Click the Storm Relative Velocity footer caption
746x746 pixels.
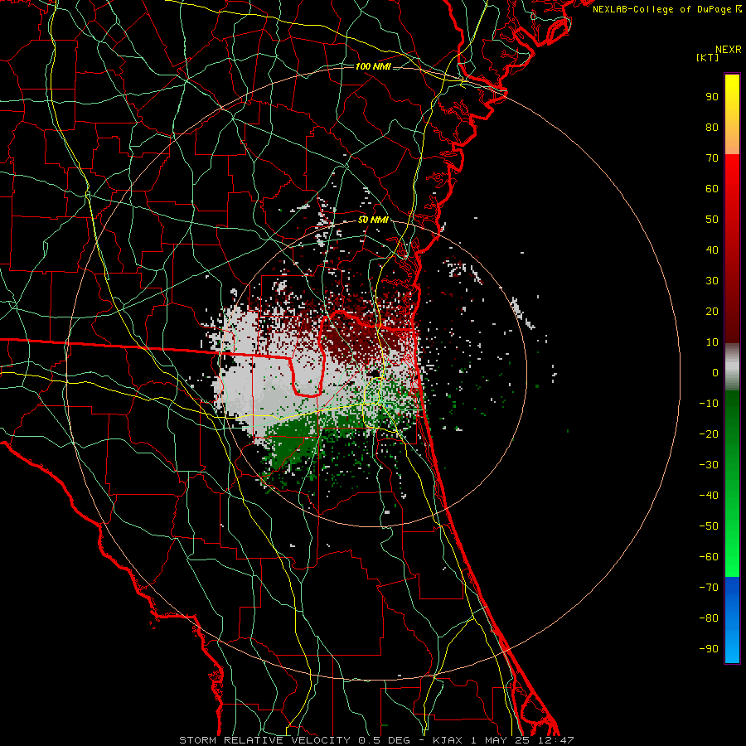[x=376, y=740]
